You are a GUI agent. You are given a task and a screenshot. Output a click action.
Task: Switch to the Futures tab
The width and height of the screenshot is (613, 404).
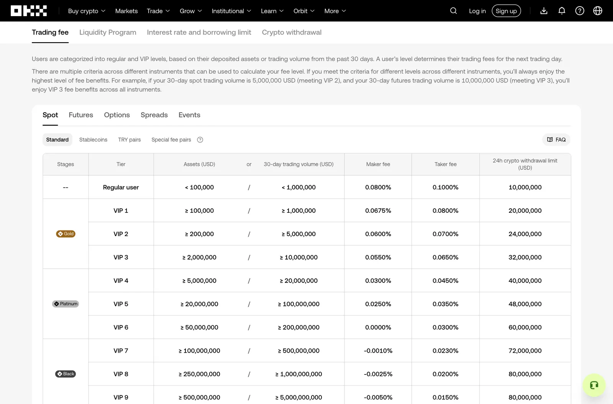click(x=81, y=115)
